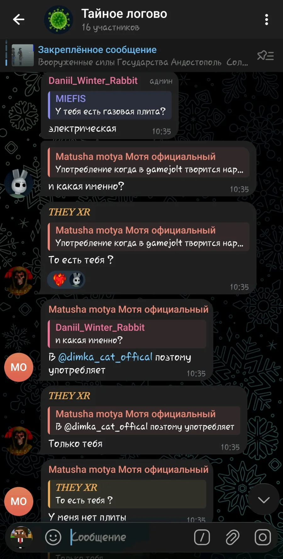This screenshot has width=283, height=559.
Task: Open the green virus group avatar
Action: [x=58, y=20]
